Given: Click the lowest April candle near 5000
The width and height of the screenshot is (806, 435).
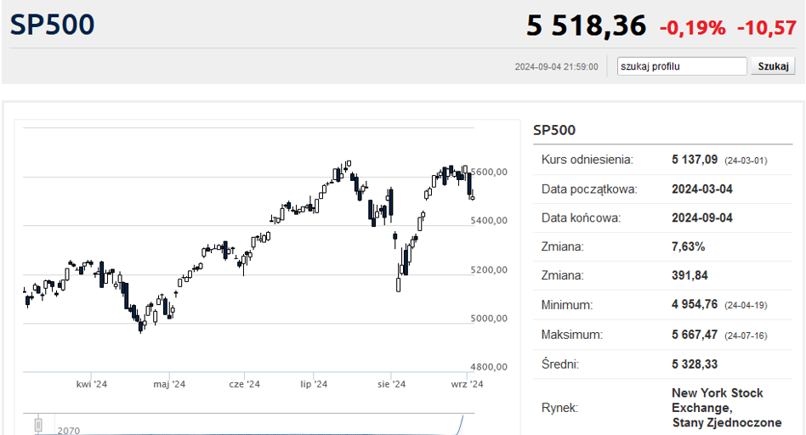Looking at the screenshot, I should click(140, 325).
